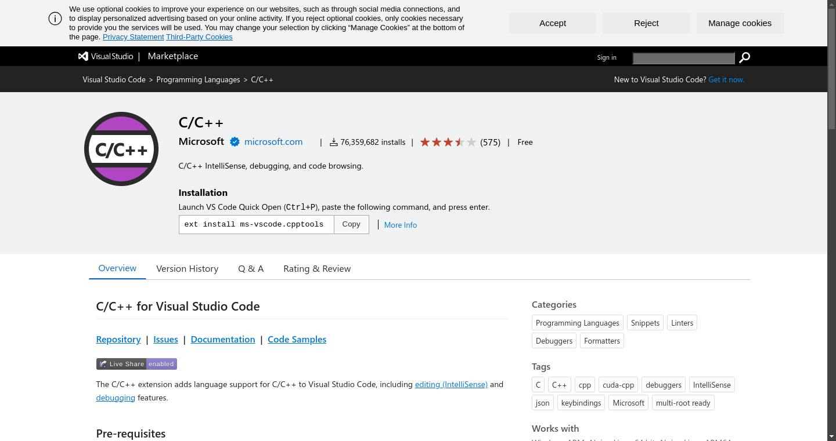Click the Microsoft tag
The height and width of the screenshot is (441, 836).
pos(628,403)
